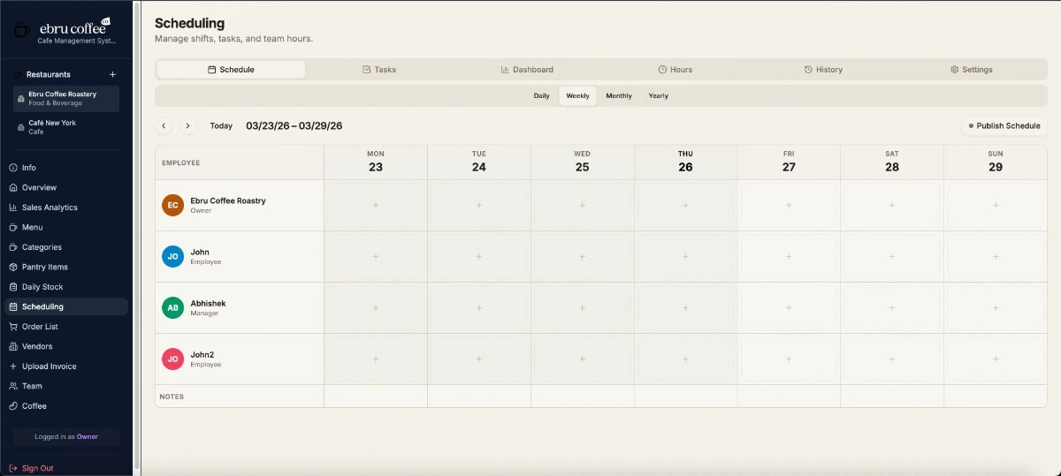The image size is (1061, 476).
Task: Click the FRI 27 column header
Action: [789, 162]
